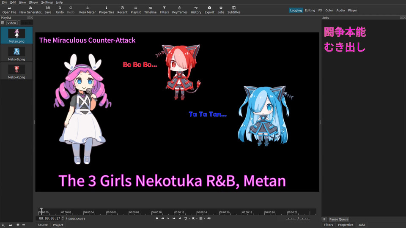Show the Peak Meter
Viewport: 406px width, 228px height.
click(88, 10)
